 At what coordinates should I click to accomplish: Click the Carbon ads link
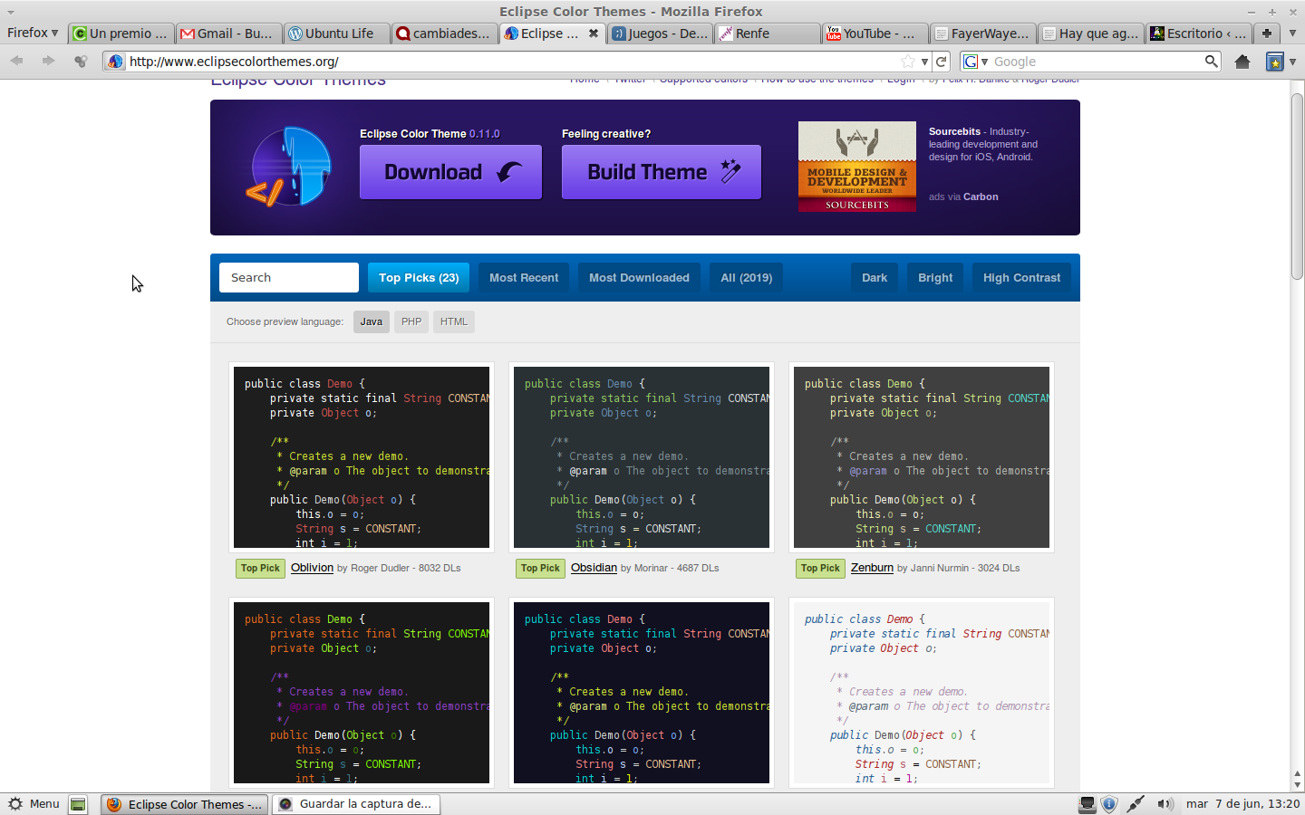click(981, 197)
